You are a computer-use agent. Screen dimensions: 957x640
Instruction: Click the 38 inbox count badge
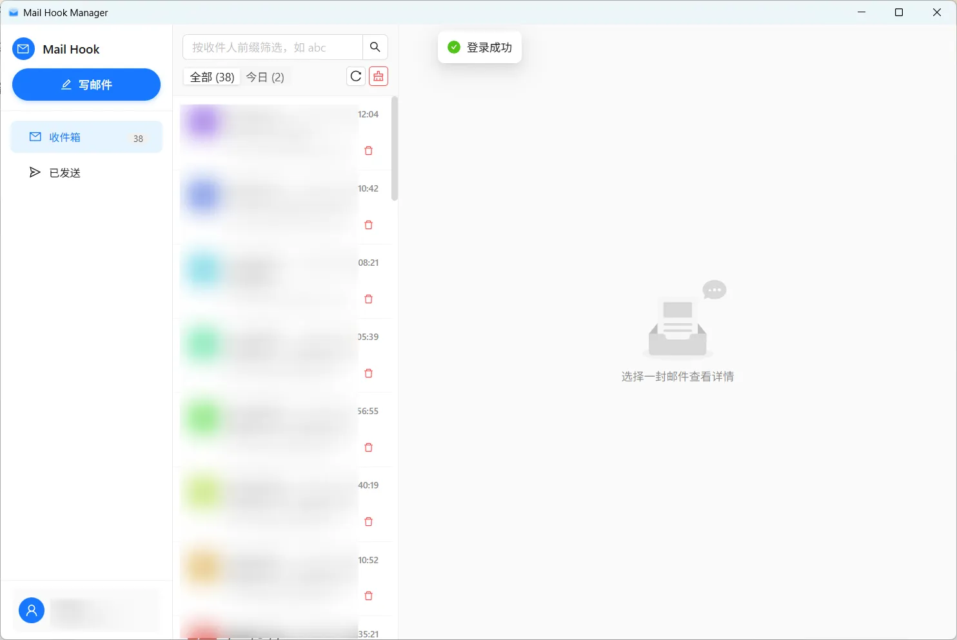(138, 139)
